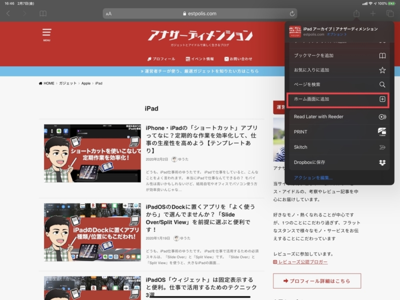Open the bookmarks book icon in toolbar
The image size is (400, 300).
tap(43, 13)
